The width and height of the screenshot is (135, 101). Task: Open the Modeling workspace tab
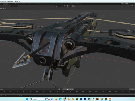tap(11, 4)
